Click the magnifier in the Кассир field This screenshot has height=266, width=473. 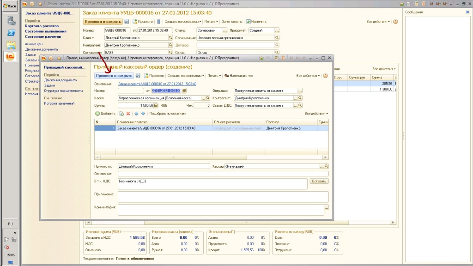[x=327, y=166]
